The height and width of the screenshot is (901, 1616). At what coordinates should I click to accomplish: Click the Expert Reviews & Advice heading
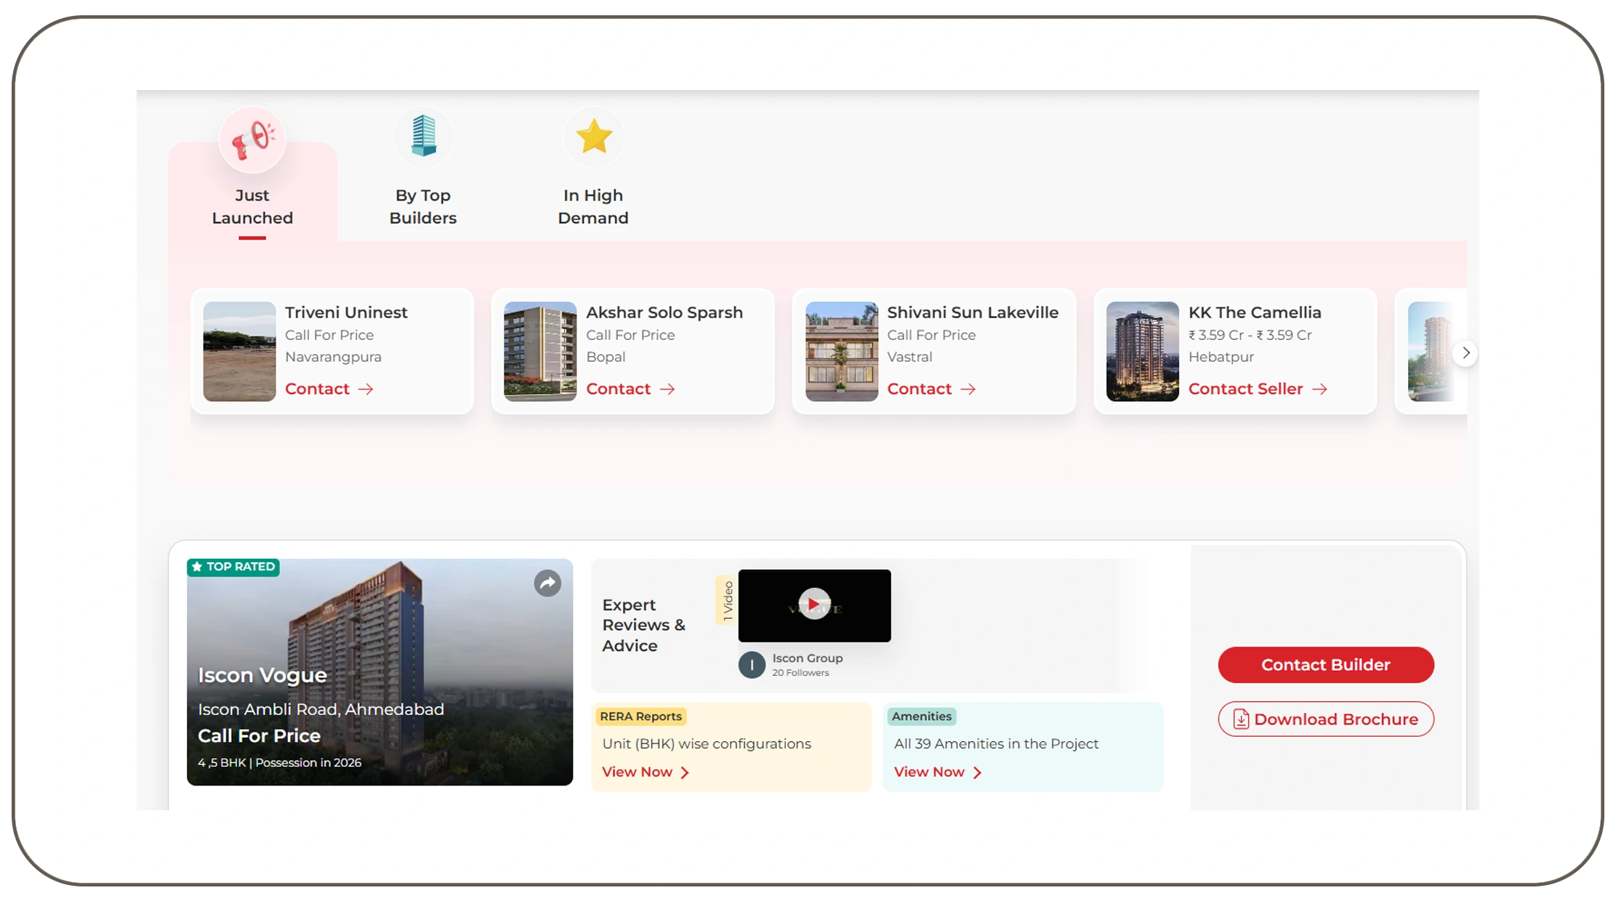click(x=643, y=626)
